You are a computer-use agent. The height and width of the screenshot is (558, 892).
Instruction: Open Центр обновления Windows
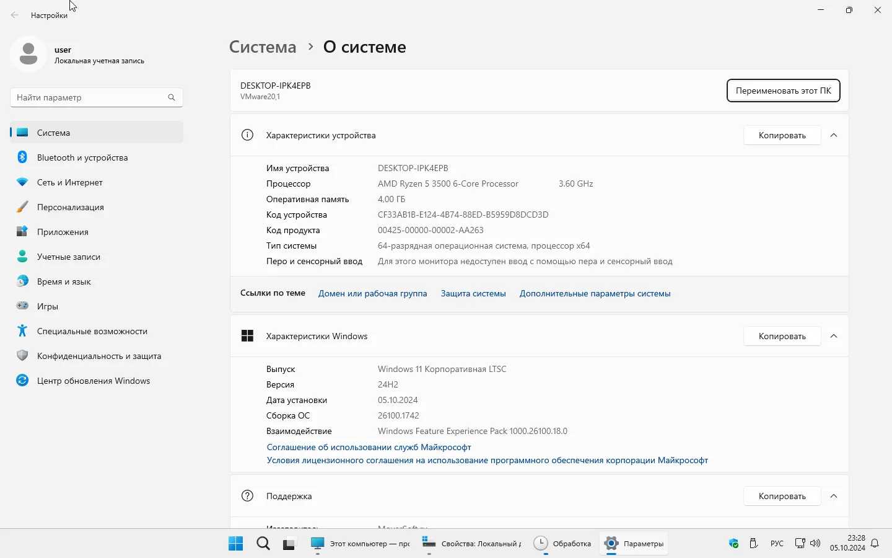pyautogui.click(x=93, y=381)
